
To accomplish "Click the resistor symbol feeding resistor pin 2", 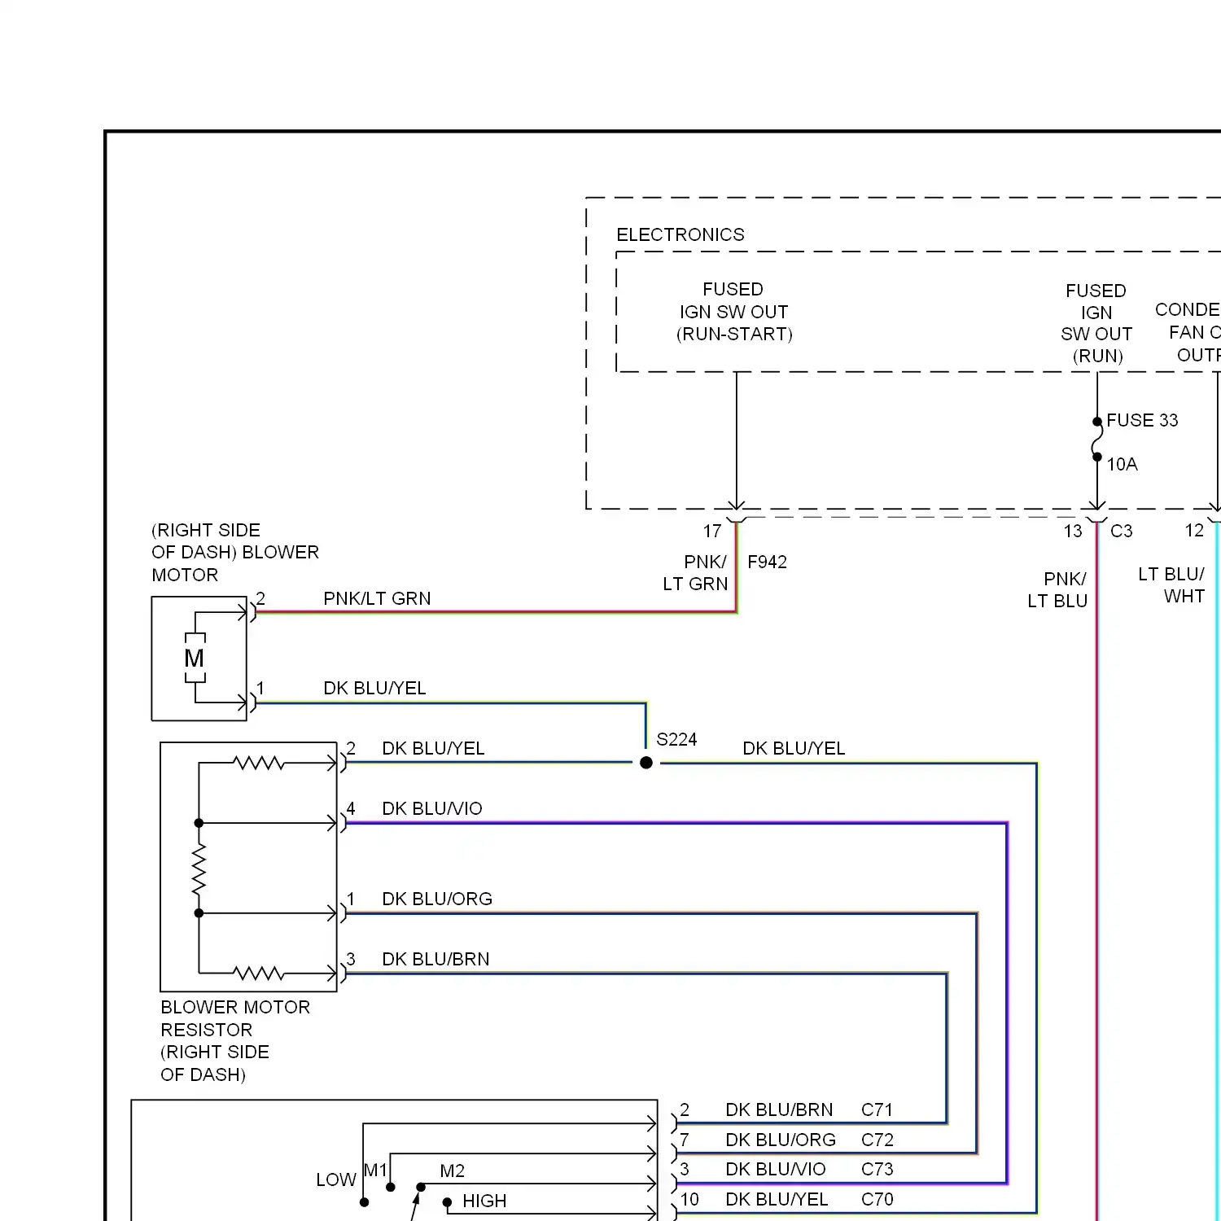I will (258, 763).
